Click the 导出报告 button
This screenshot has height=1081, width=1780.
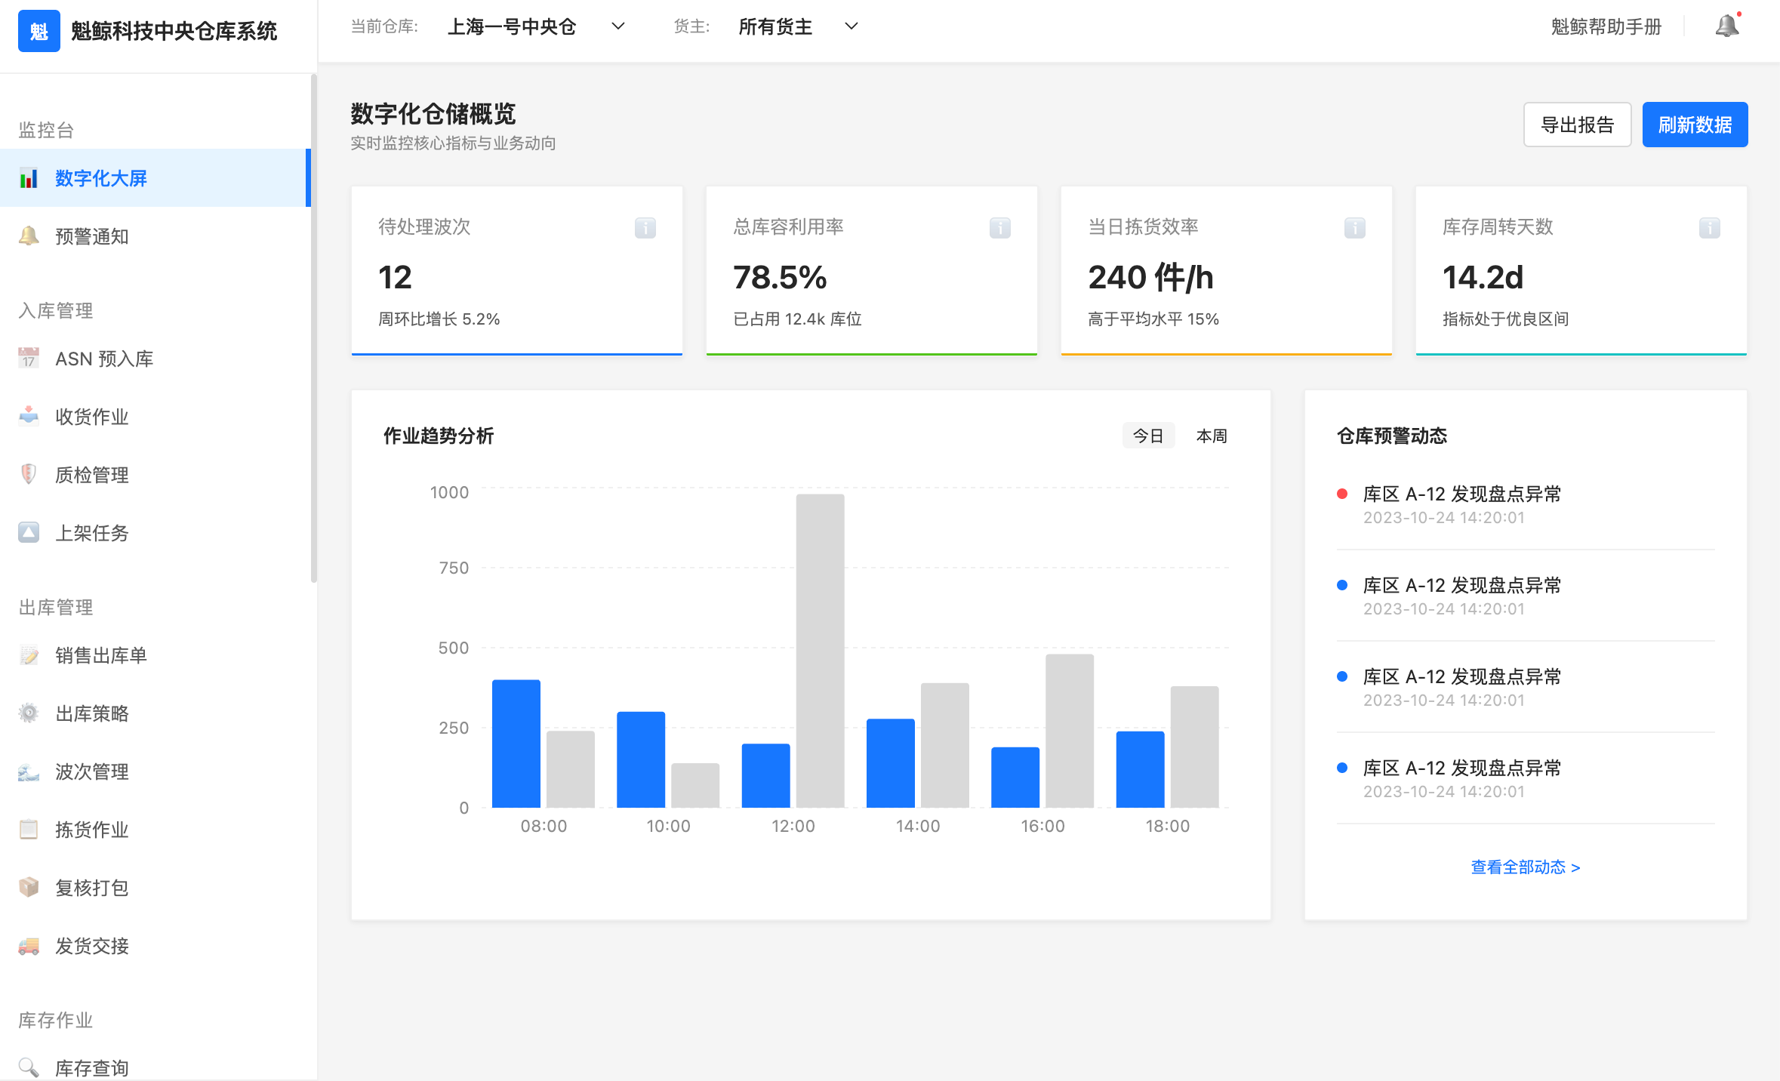tap(1577, 125)
